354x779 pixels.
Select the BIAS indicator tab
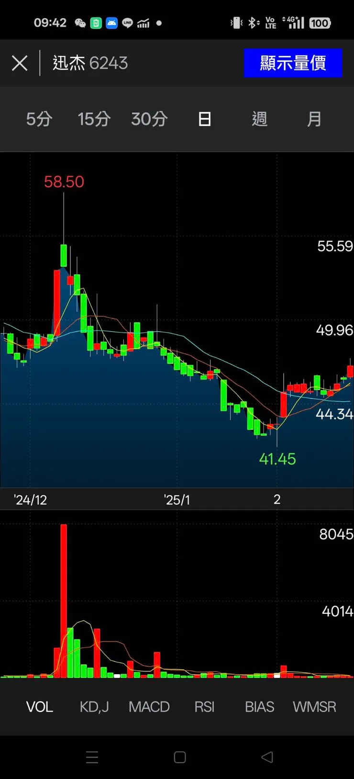(x=260, y=707)
